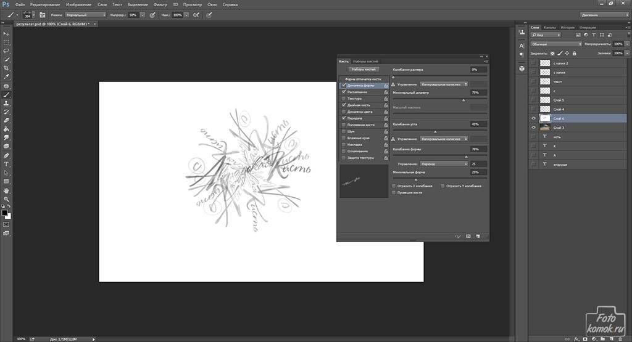Uncheck Рассеивание checkbox
Viewport: 632px width, 342px height.
click(343, 92)
